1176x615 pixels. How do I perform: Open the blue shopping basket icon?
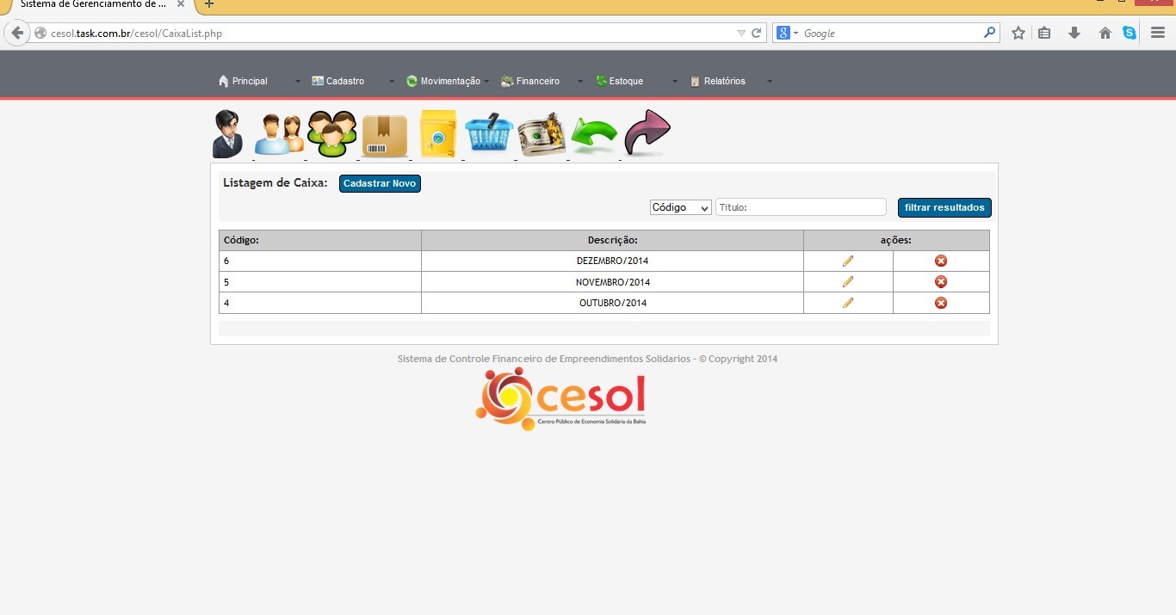click(489, 134)
